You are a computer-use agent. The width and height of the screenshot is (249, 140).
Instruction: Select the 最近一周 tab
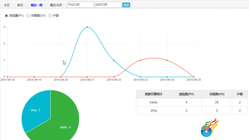coord(37,5)
